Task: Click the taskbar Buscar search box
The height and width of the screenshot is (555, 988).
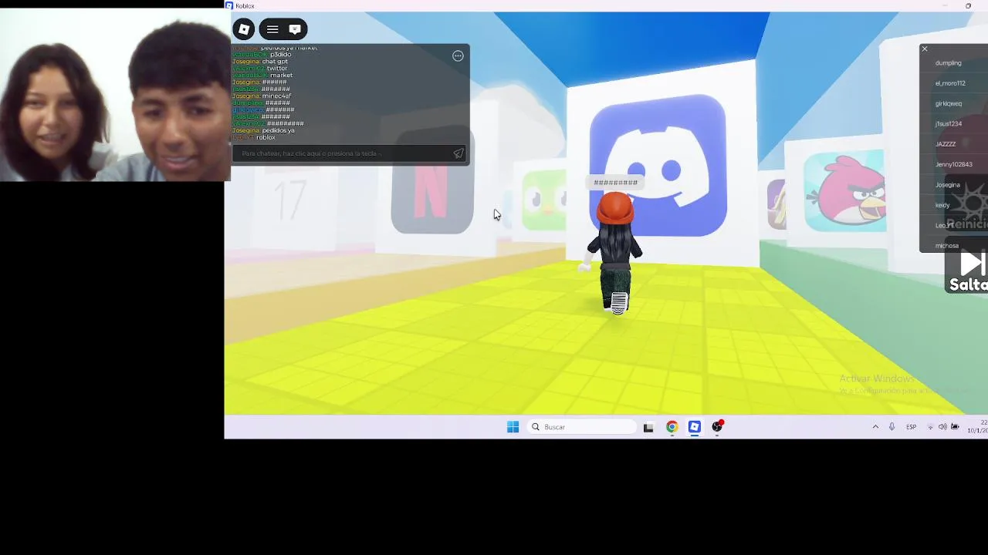Action: pos(581,427)
